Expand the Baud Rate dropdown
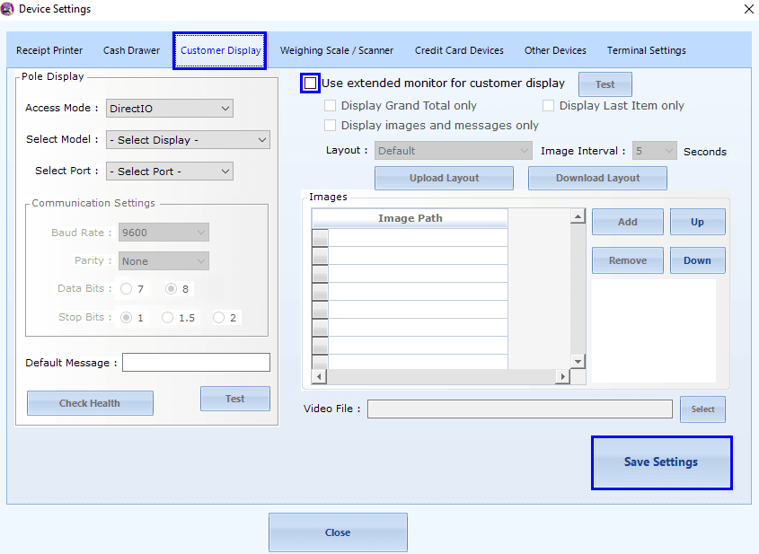 163,233
